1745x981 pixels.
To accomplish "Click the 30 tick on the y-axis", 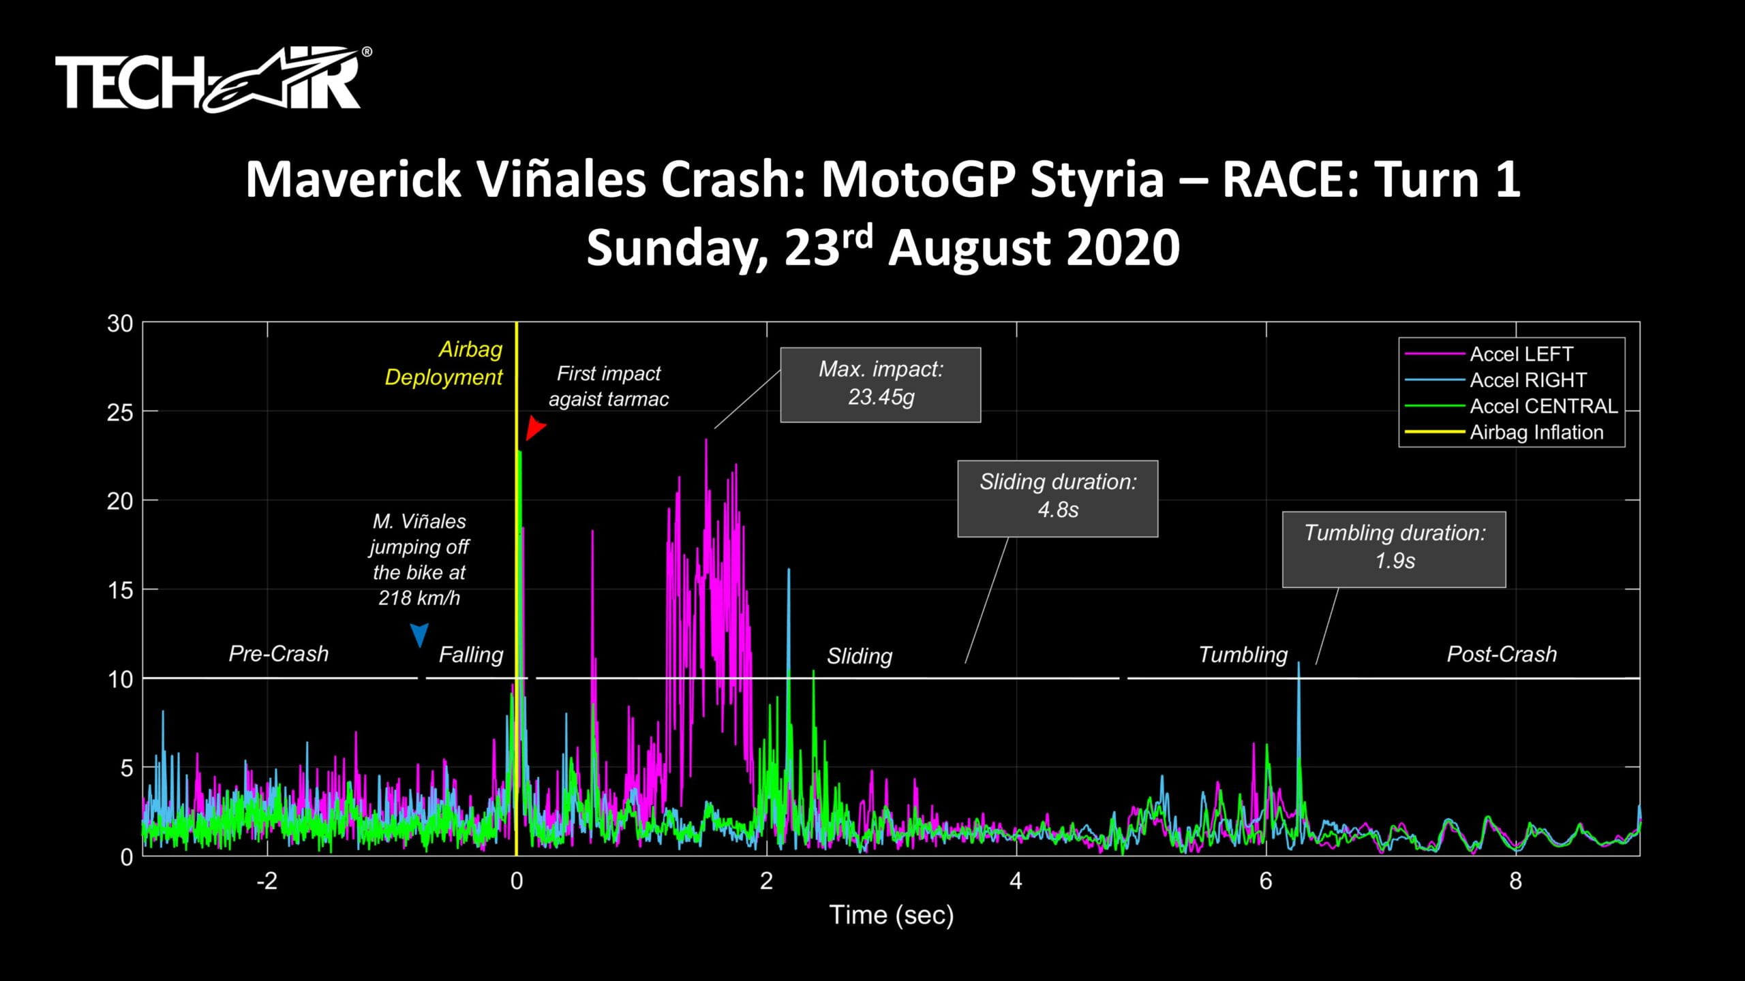I will point(120,324).
